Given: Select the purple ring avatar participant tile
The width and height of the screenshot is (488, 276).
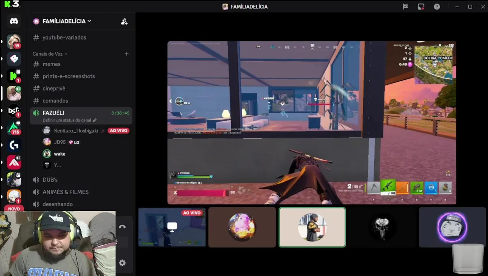Looking at the screenshot, I should [452, 227].
